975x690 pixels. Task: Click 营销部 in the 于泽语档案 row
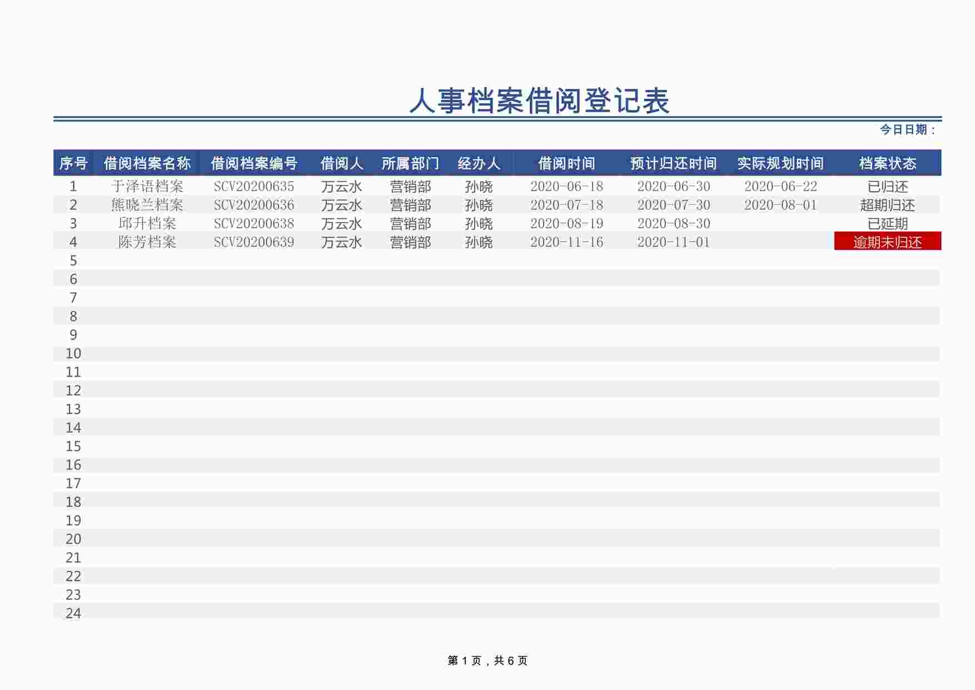click(x=410, y=187)
